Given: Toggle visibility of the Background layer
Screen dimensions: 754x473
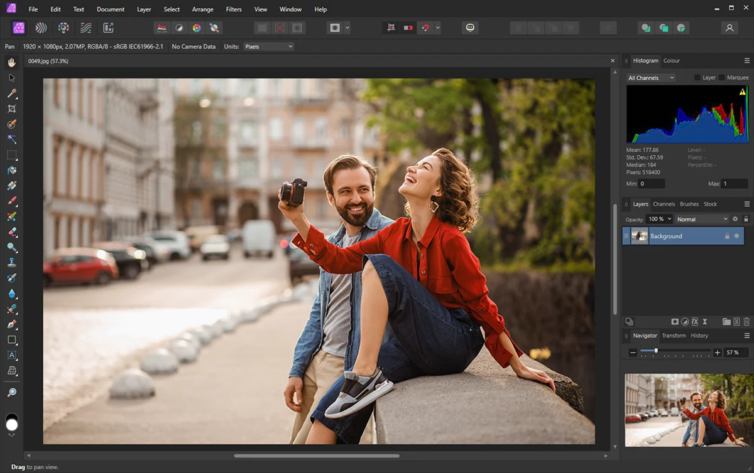Looking at the screenshot, I should coord(736,236).
